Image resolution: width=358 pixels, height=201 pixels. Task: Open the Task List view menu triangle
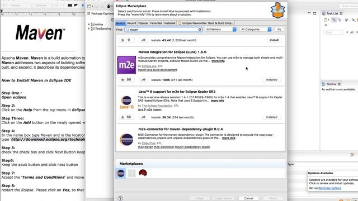point(326,25)
